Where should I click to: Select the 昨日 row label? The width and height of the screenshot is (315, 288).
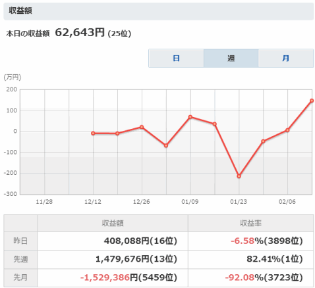pyautogui.click(x=20, y=241)
